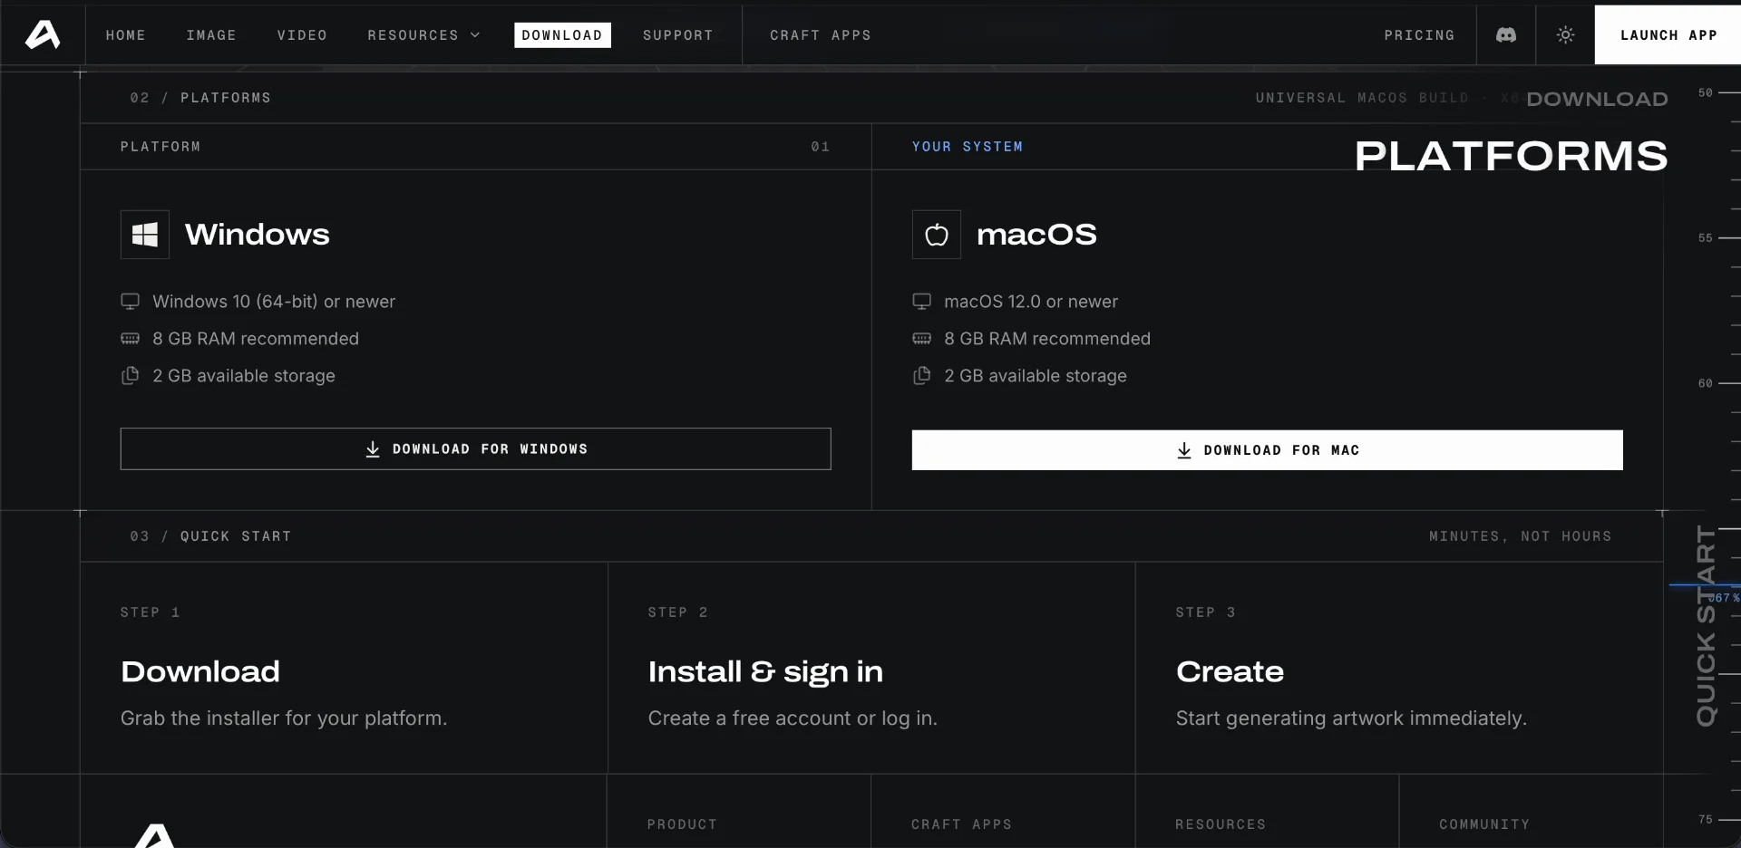
Task: Open the Image nav item
Action: pos(211,35)
